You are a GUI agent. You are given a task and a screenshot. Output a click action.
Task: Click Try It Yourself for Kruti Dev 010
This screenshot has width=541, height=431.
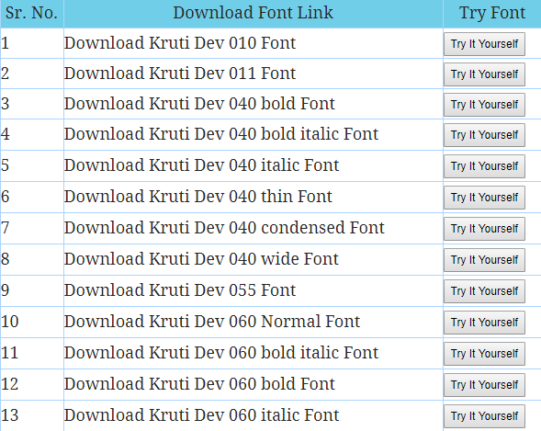(x=484, y=44)
